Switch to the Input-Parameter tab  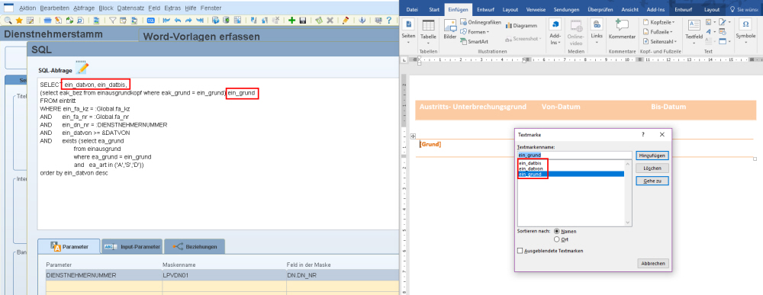(132, 247)
